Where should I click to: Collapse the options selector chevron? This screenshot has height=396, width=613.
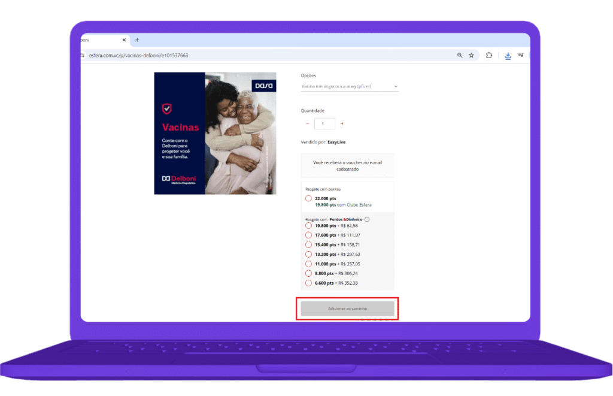point(395,86)
